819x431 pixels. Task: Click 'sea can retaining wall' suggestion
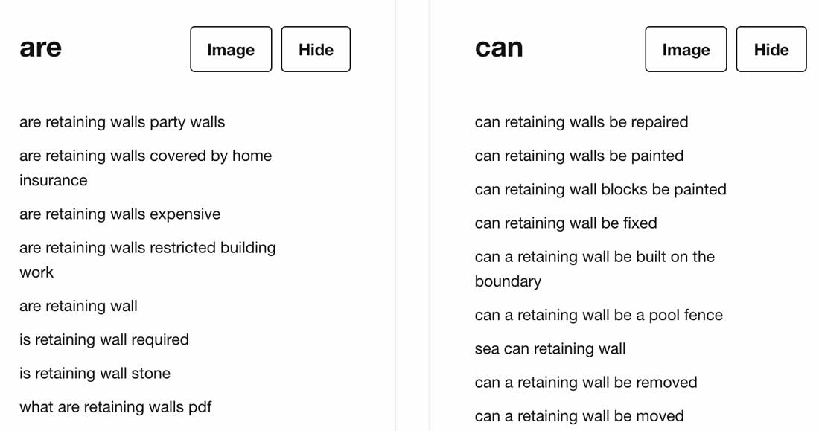pyautogui.click(x=550, y=348)
